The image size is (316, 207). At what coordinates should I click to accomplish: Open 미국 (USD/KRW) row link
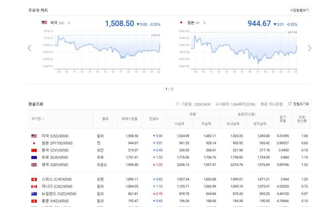point(55,136)
